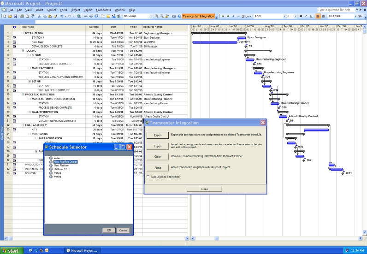Check Auto Log in to Teamcenter checkbox
The width and height of the screenshot is (367, 254).
tap(148, 177)
